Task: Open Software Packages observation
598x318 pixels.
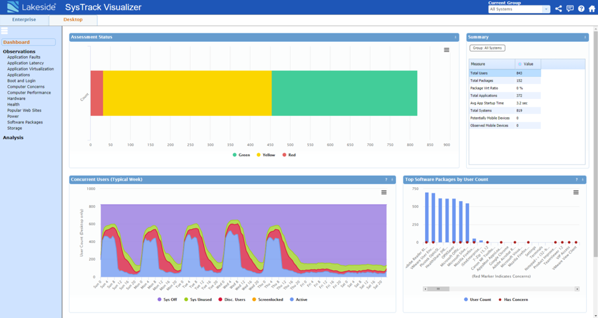Action: click(x=25, y=122)
